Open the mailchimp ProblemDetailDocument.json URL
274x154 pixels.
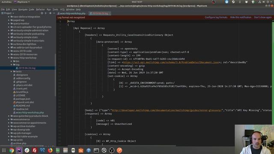(171, 62)
